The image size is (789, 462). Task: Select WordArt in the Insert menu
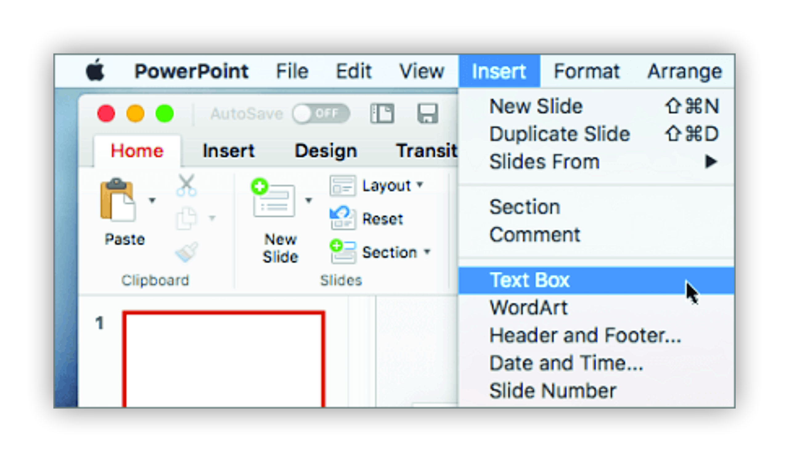(529, 307)
